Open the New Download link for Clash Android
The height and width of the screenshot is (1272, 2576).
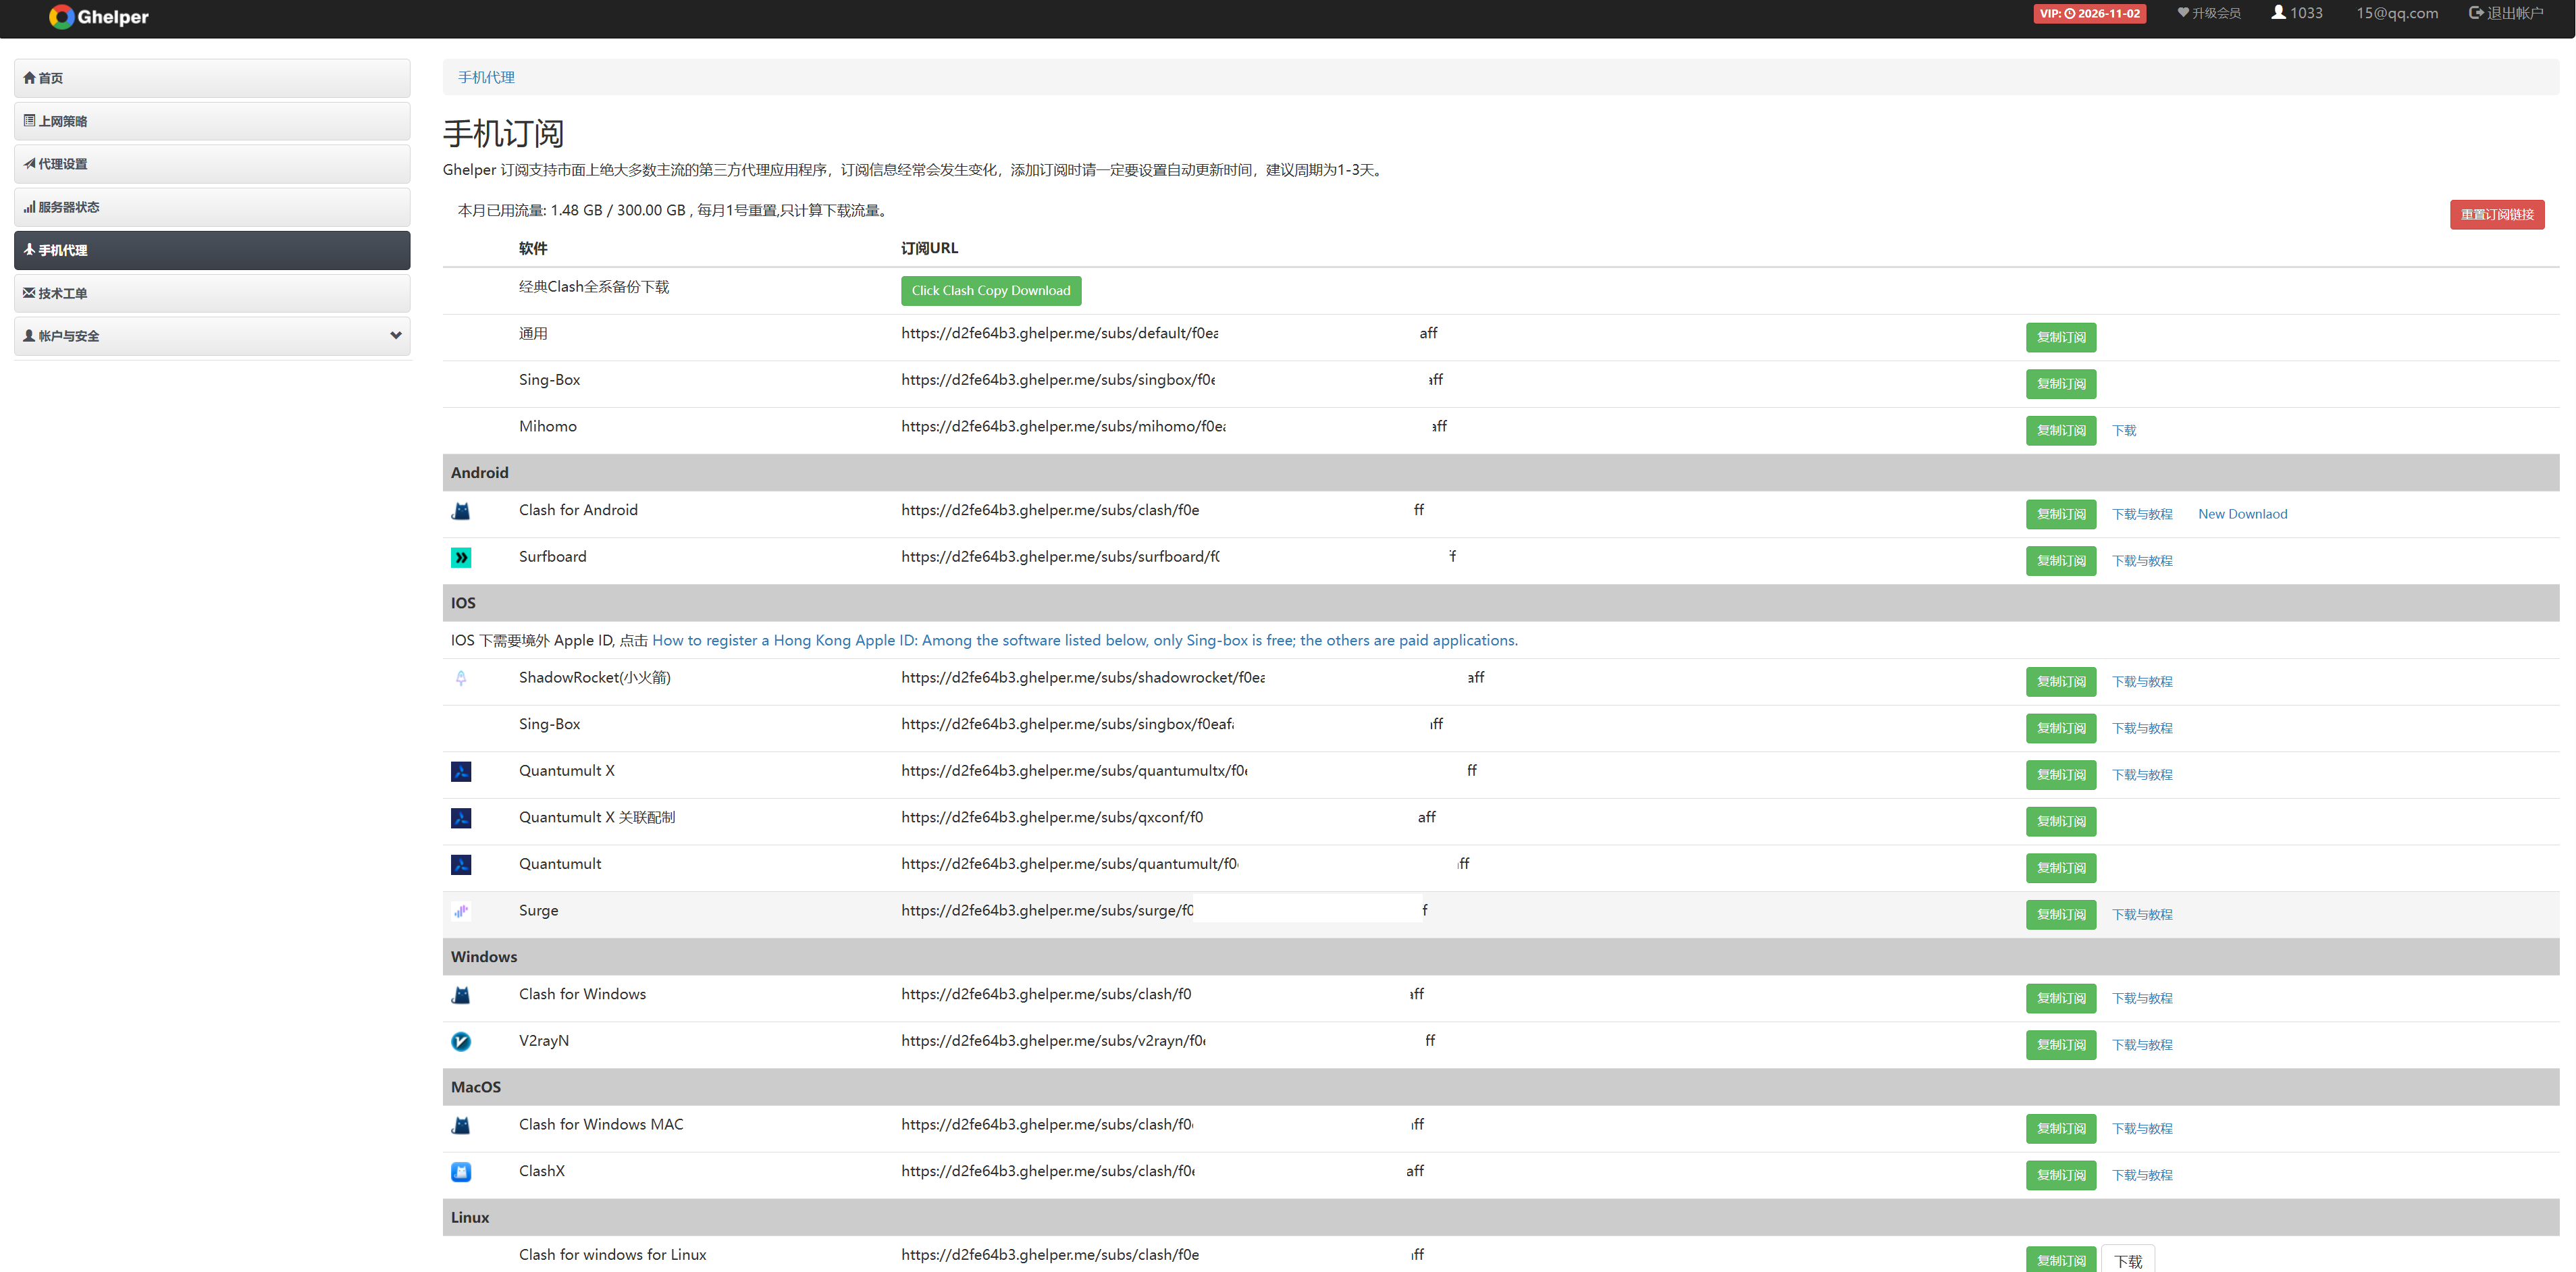click(2242, 514)
